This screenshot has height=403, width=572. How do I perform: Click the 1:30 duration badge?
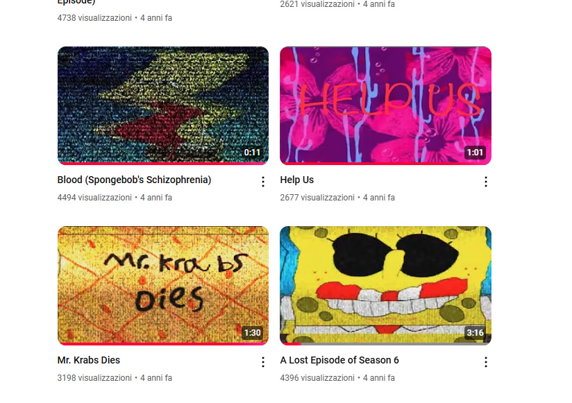[252, 333]
